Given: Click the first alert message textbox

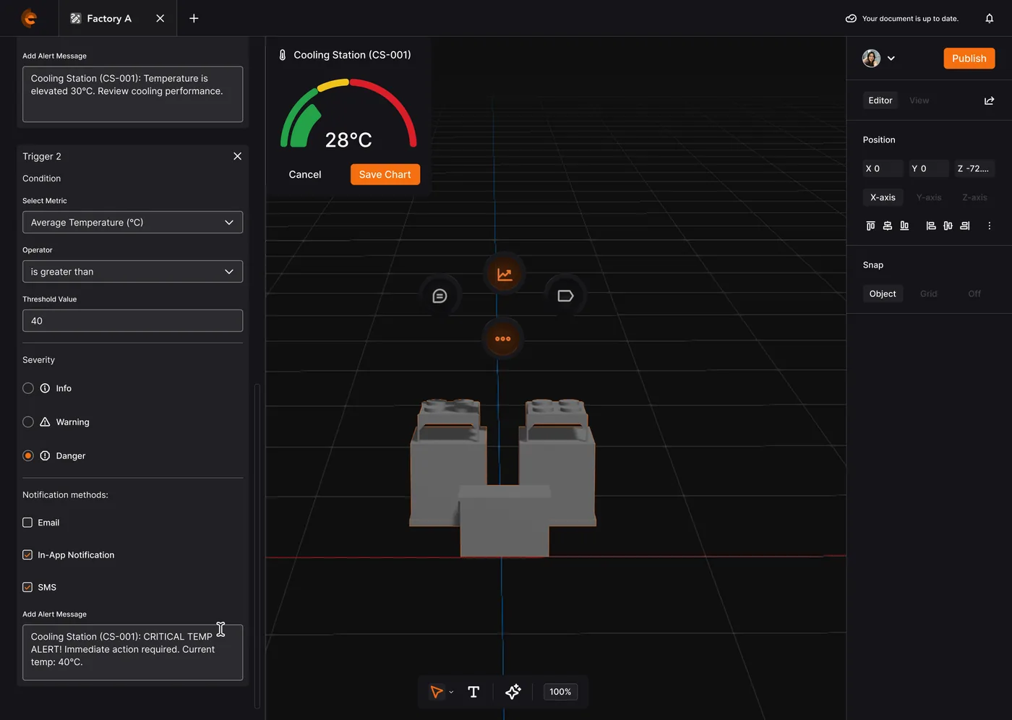Looking at the screenshot, I should (132, 94).
